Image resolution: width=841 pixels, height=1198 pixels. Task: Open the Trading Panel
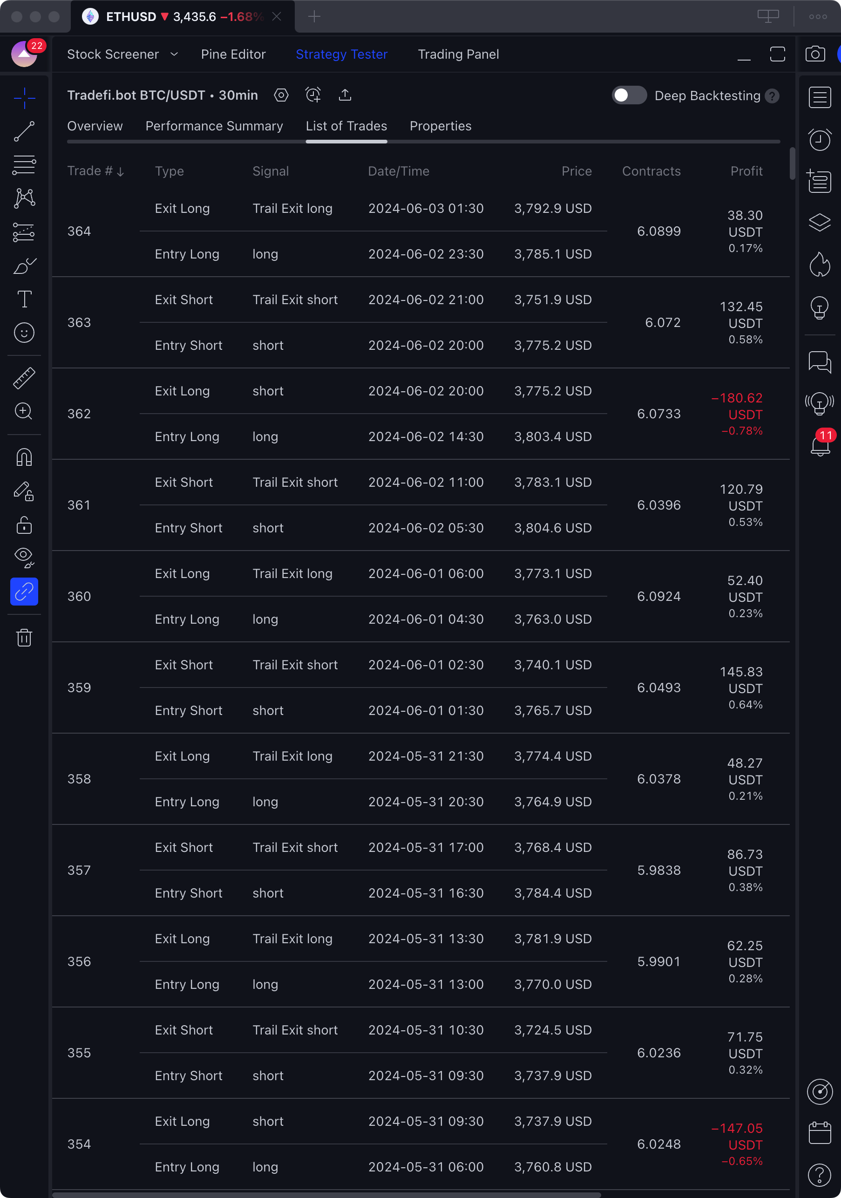458,54
